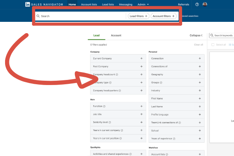234x156 pixels.
Task: Expand the Company headcount filter
Action: click(118, 74)
